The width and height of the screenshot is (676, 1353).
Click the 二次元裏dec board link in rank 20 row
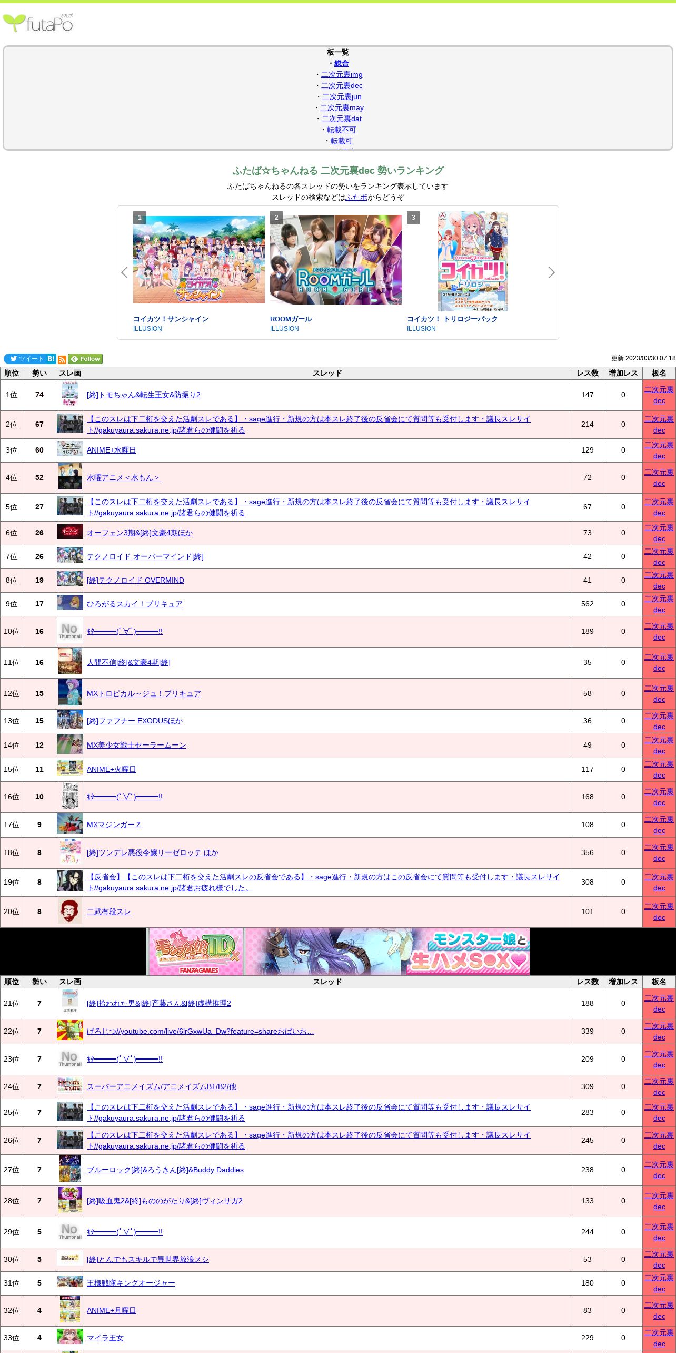point(659,911)
